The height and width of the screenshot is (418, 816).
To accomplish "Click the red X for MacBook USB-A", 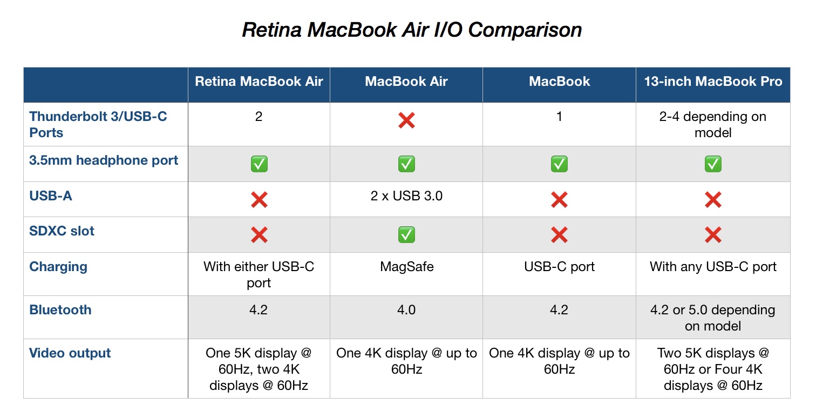I will [x=559, y=200].
